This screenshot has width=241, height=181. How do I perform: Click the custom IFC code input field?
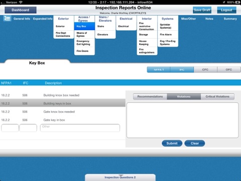coord(28,128)
